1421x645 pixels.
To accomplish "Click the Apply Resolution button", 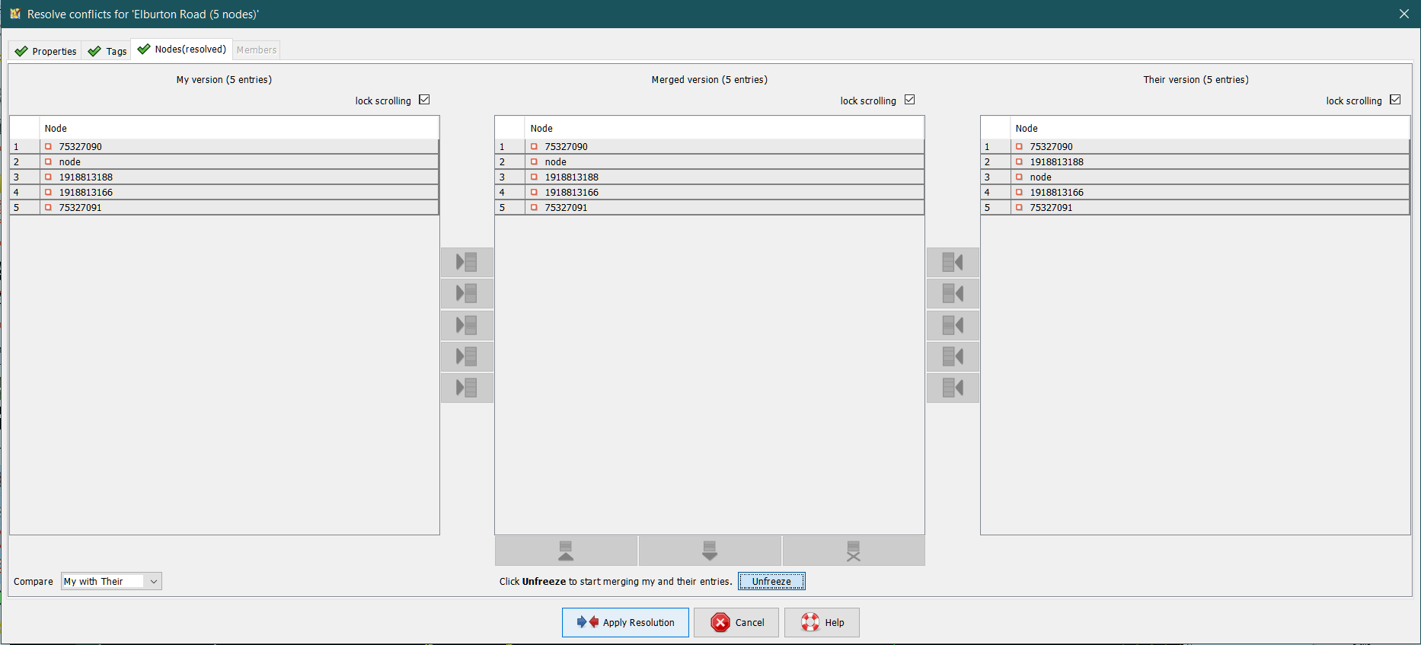I will click(x=625, y=622).
